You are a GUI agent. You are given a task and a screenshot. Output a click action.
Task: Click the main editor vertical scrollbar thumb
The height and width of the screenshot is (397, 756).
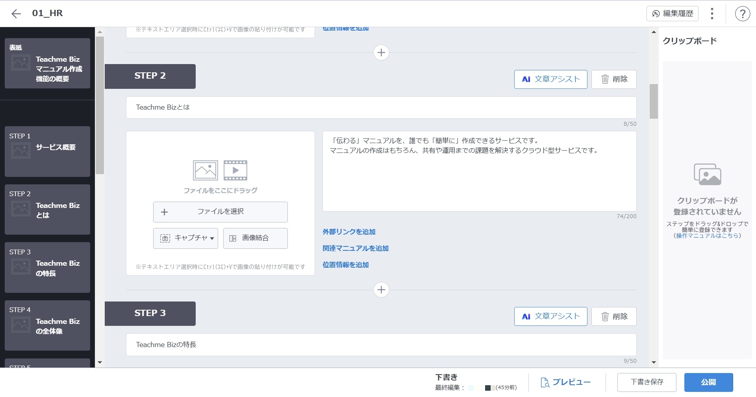654,101
